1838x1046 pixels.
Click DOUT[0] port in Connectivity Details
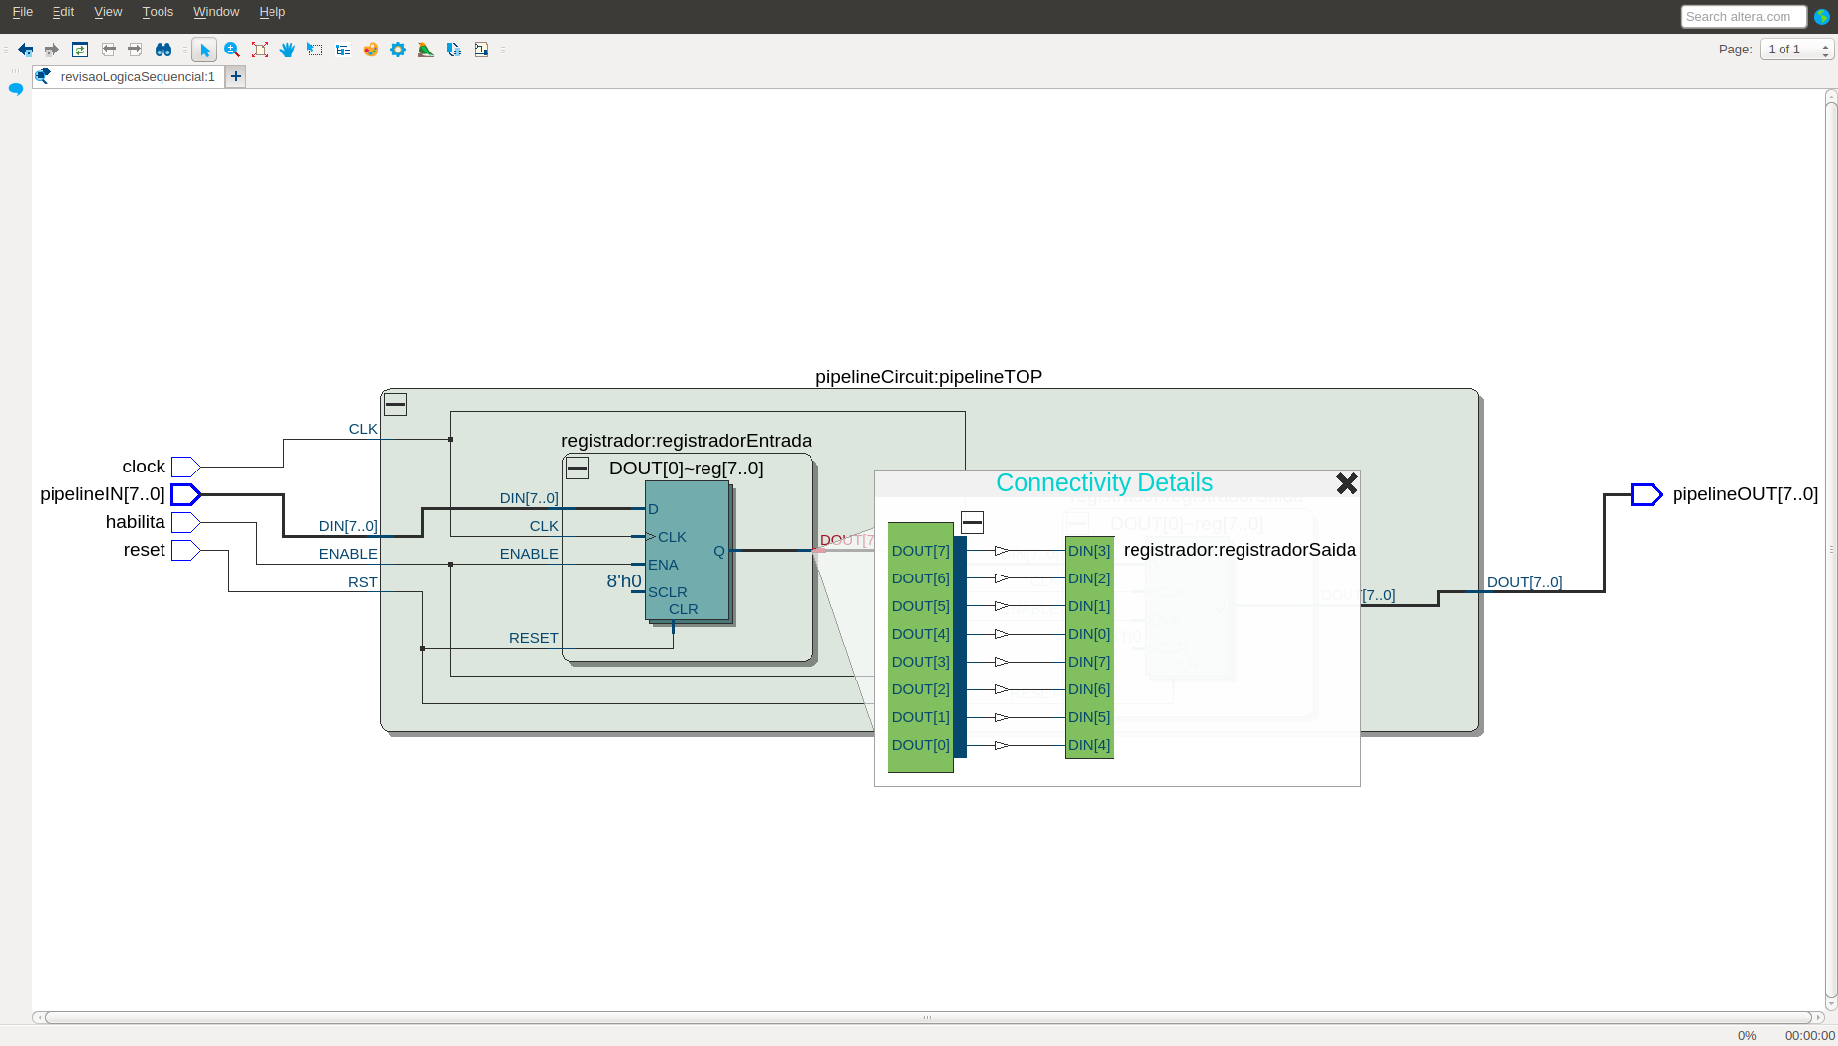click(x=920, y=745)
